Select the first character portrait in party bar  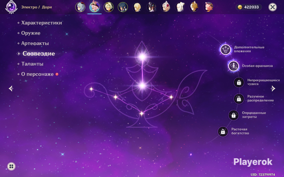80,7
